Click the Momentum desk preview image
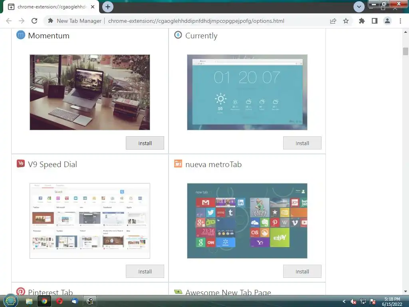This screenshot has width=409, height=307. tap(90, 92)
